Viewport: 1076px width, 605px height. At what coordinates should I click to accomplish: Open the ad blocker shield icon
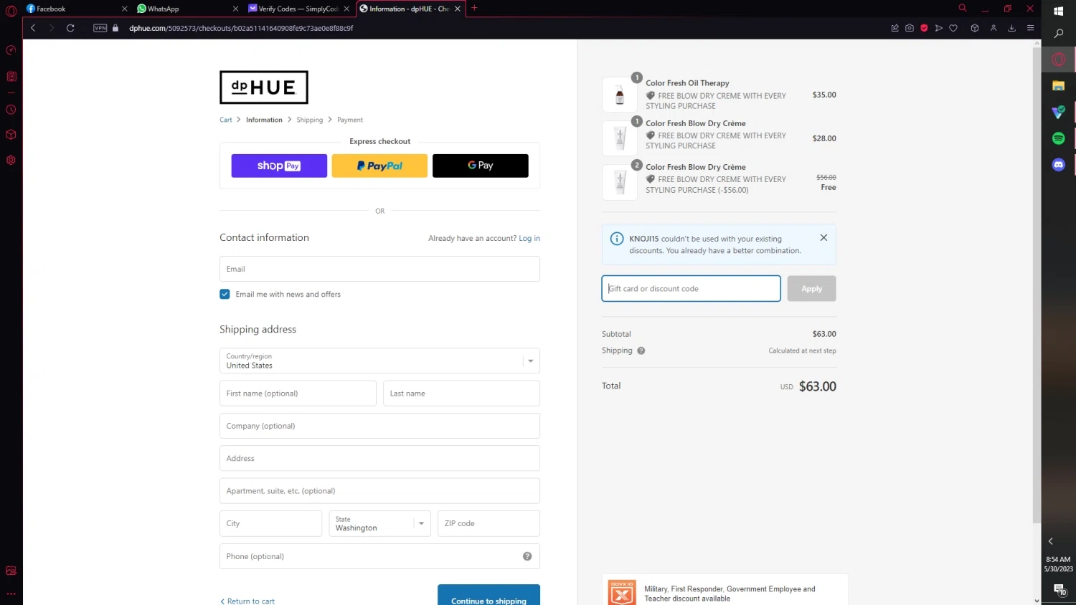pyautogui.click(x=924, y=28)
